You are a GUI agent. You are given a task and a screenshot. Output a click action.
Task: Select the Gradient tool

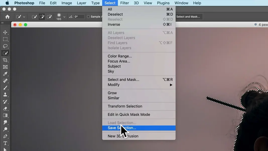[5, 116]
